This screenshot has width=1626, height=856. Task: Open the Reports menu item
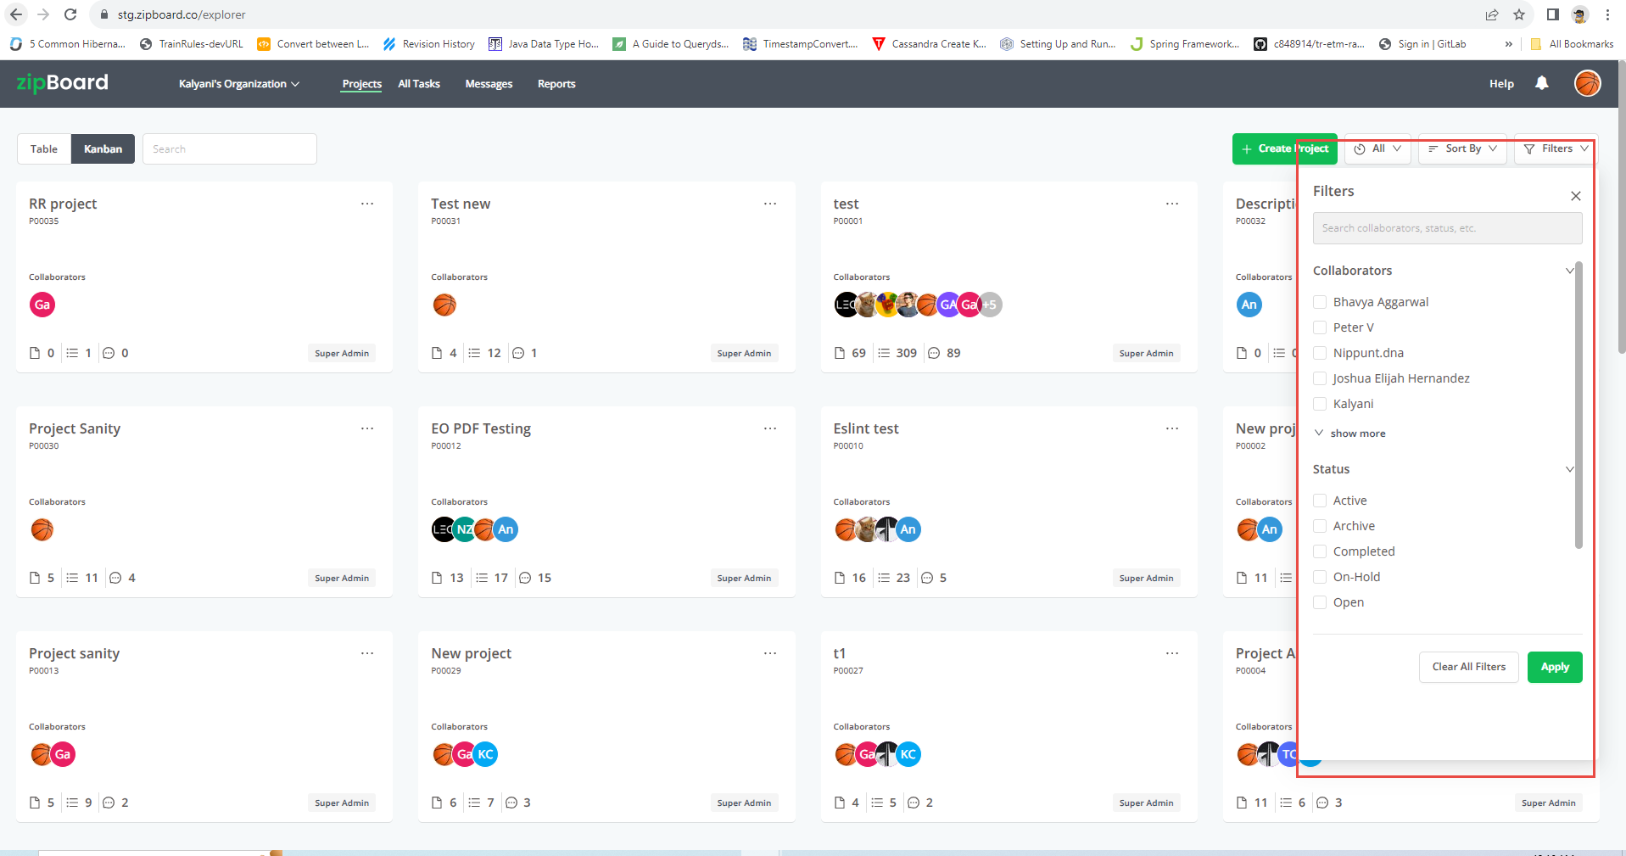[556, 83]
